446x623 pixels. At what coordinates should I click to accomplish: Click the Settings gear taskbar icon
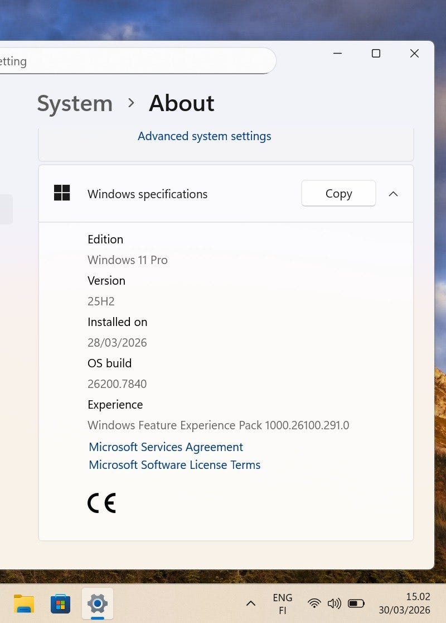(x=97, y=603)
